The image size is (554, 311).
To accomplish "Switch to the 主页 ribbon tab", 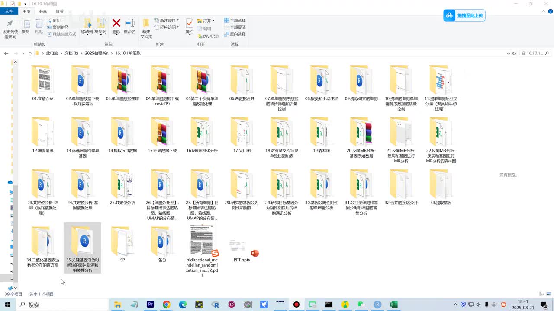I will click(x=26, y=11).
